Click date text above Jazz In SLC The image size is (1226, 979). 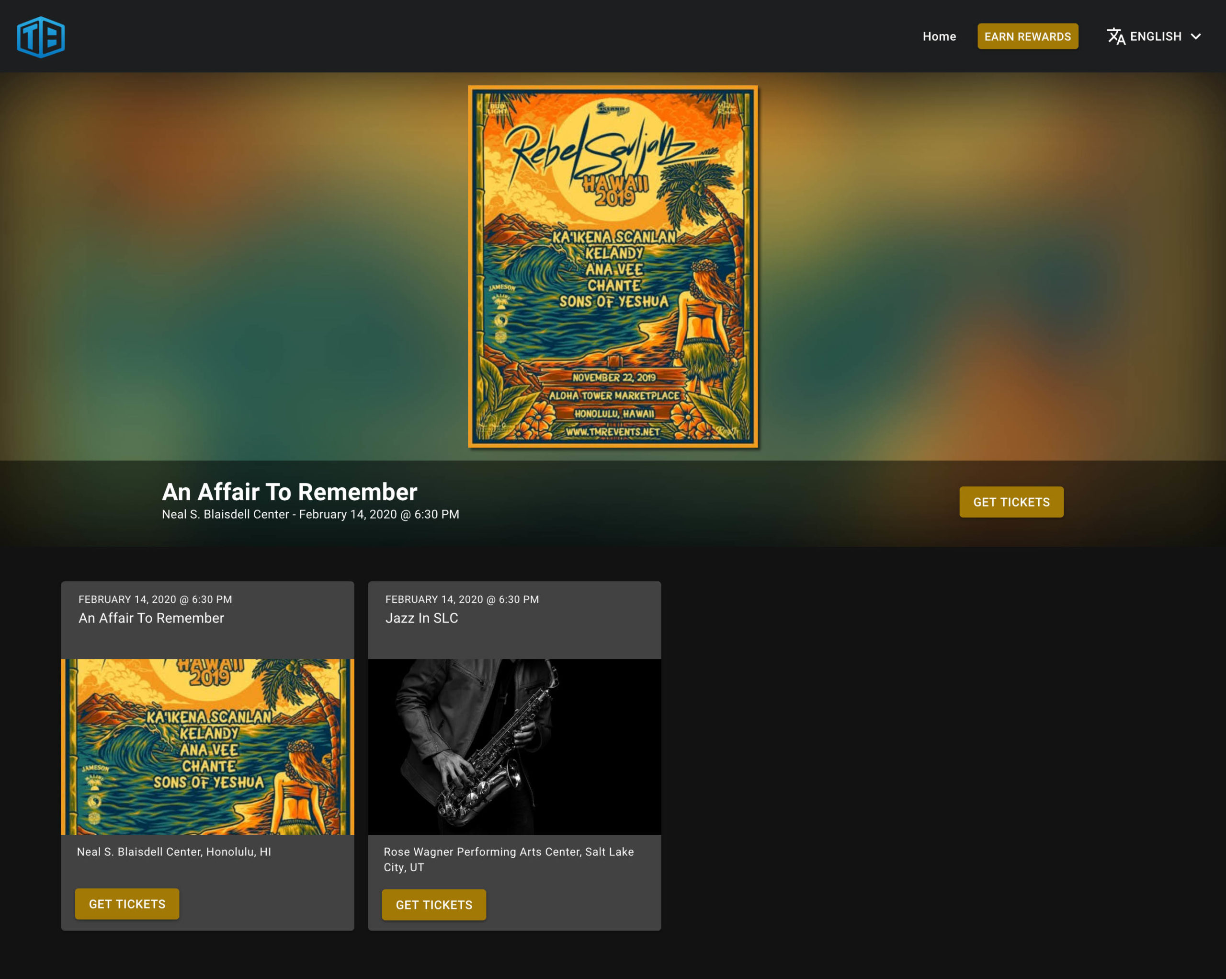(x=462, y=599)
